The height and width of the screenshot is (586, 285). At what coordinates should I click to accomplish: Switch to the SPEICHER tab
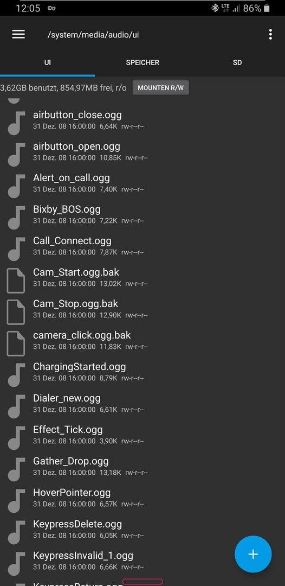142,62
